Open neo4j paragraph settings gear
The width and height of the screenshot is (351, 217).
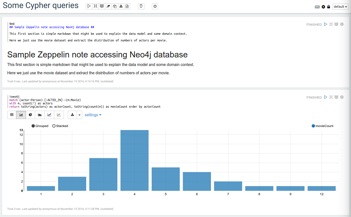click(x=342, y=97)
